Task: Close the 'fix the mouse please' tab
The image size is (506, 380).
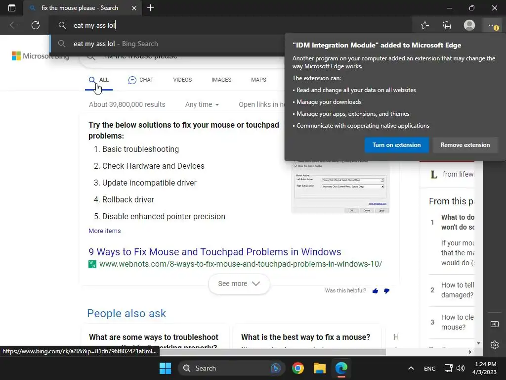Action: [134, 8]
